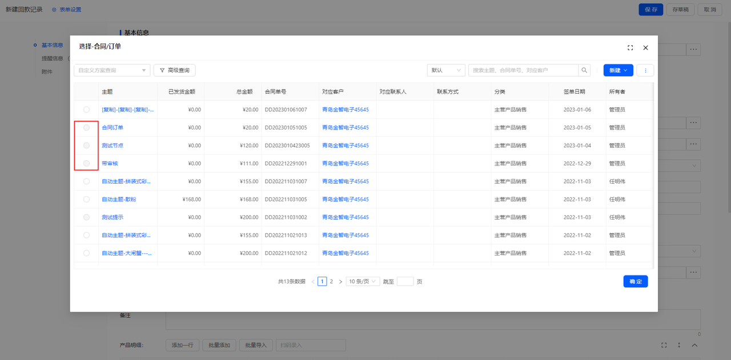Image resolution: width=731 pixels, height=360 pixels.
Task: Click 批量导入 in the background form
Action: (x=256, y=345)
